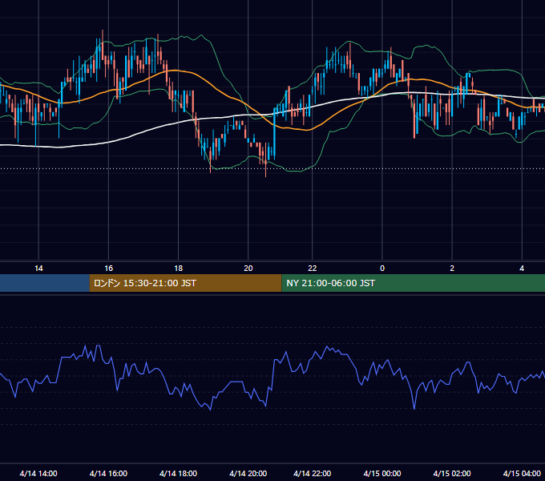This screenshot has height=481, width=545.
Task: Click the hour label 20 on time axis
Action: pyautogui.click(x=248, y=269)
